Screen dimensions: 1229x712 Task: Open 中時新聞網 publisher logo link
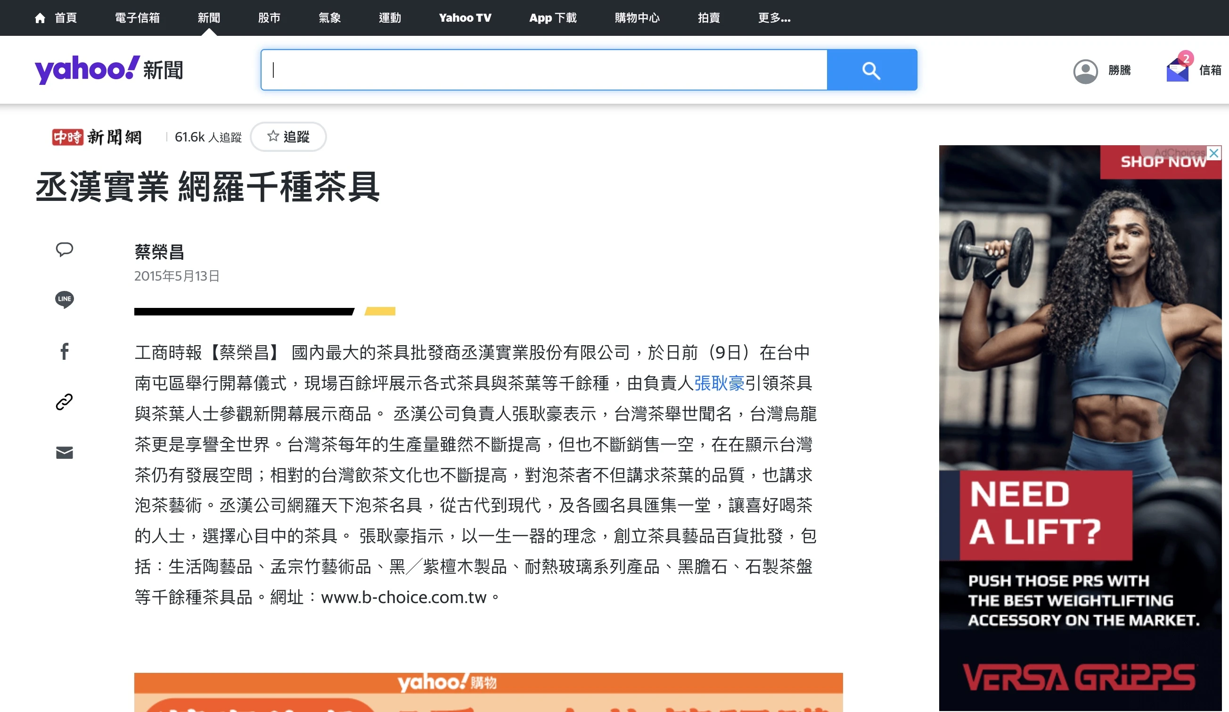(97, 137)
